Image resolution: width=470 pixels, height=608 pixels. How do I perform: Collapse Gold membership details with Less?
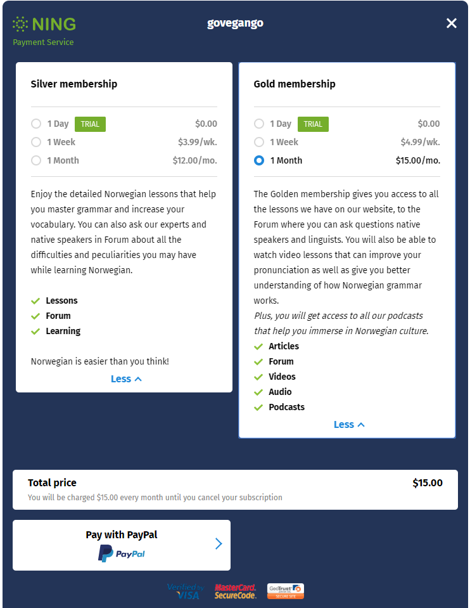pyautogui.click(x=349, y=425)
